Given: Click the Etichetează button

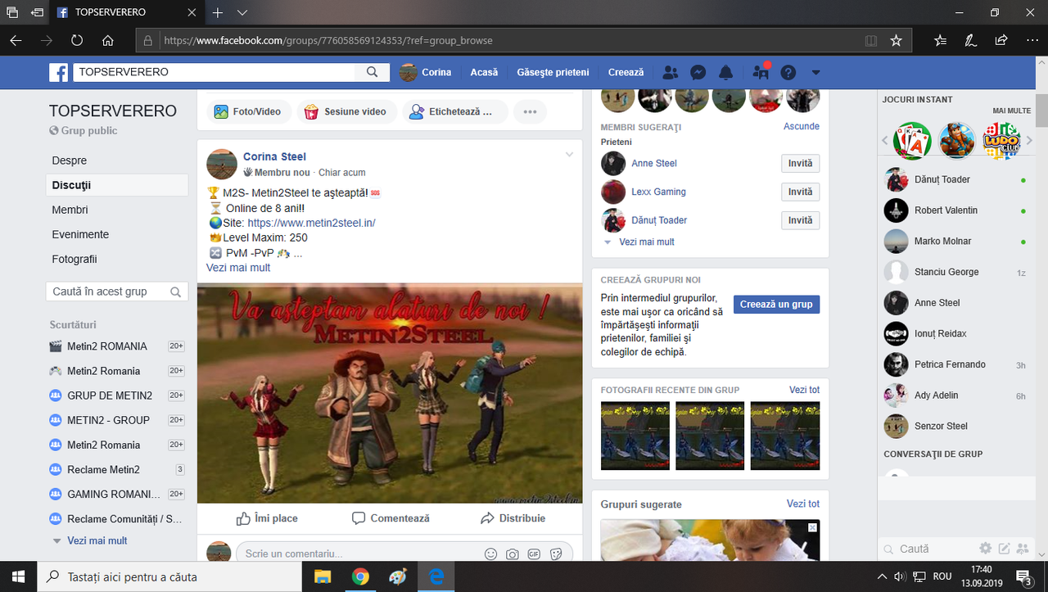Looking at the screenshot, I should (x=454, y=111).
